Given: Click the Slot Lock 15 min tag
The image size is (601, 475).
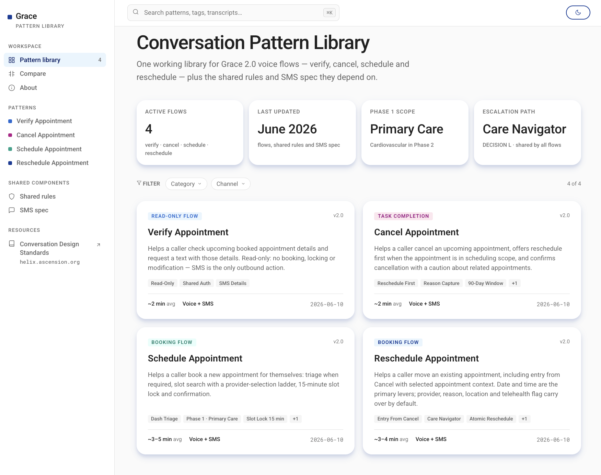Looking at the screenshot, I should (x=265, y=419).
